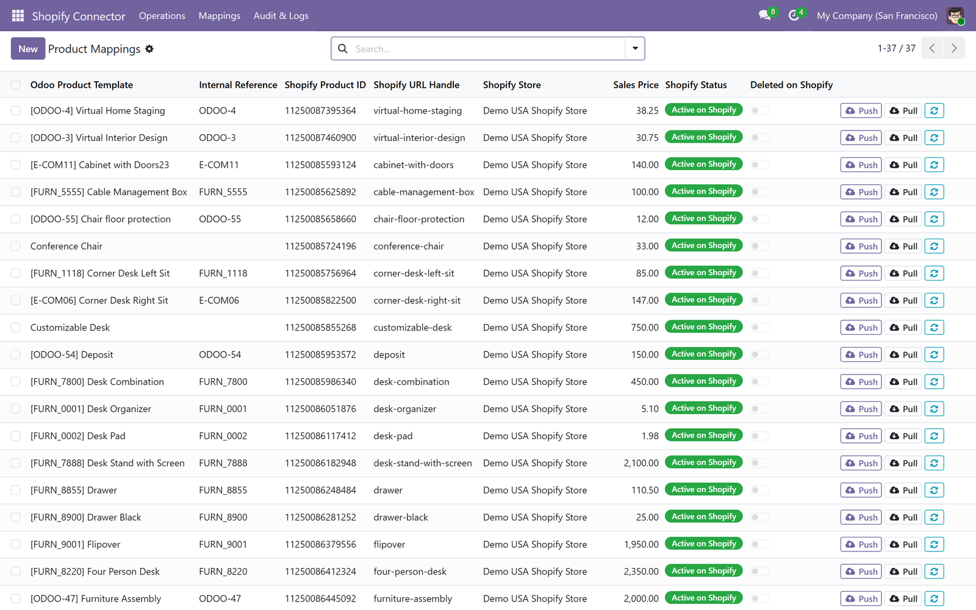
Task: Click refresh icon for Cabinet with Doors23 row
Action: [x=934, y=165]
